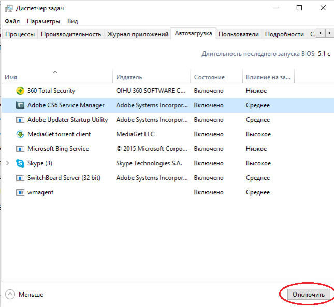Image resolution: width=334 pixels, height=307 pixels.
Task: Select Adobe Updater Startup Utility name
Action: [67, 120]
